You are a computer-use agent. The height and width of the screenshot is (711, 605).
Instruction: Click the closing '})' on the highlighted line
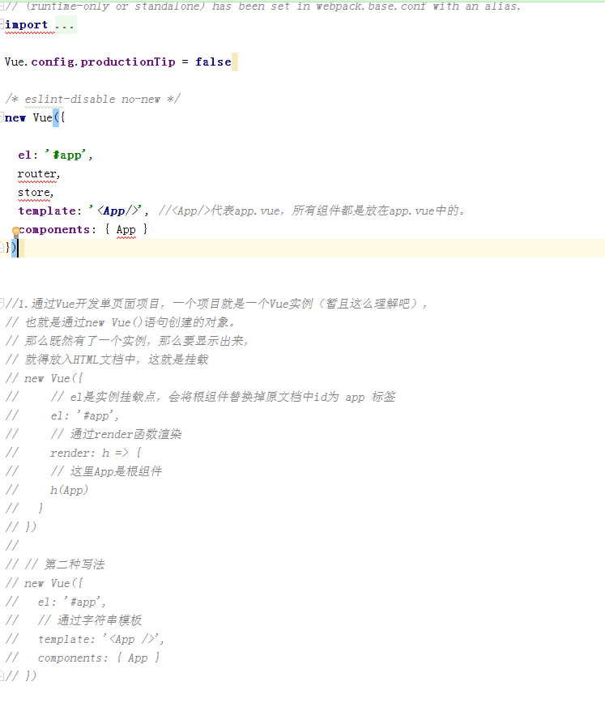point(11,248)
